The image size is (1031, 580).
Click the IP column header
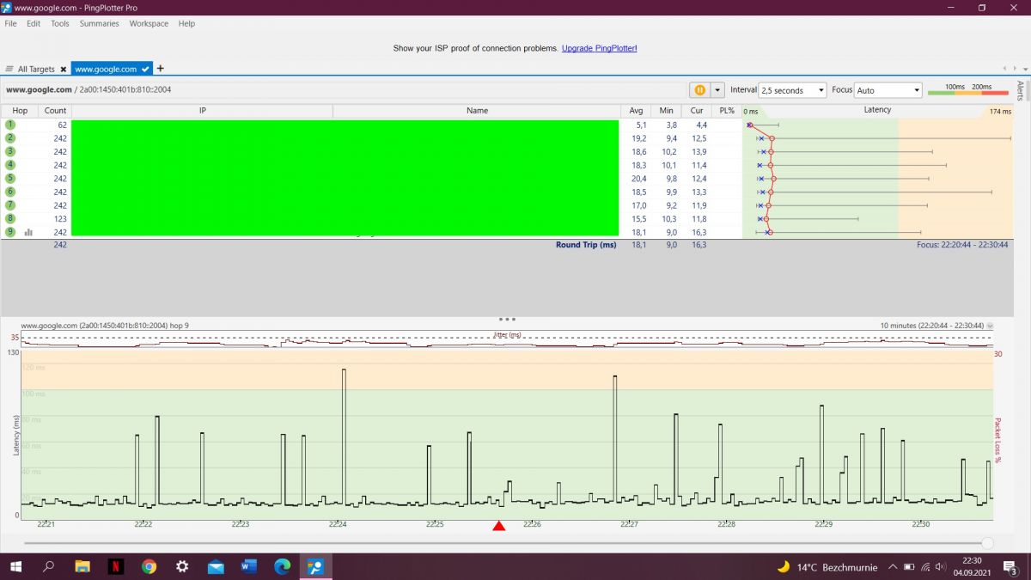[202, 111]
